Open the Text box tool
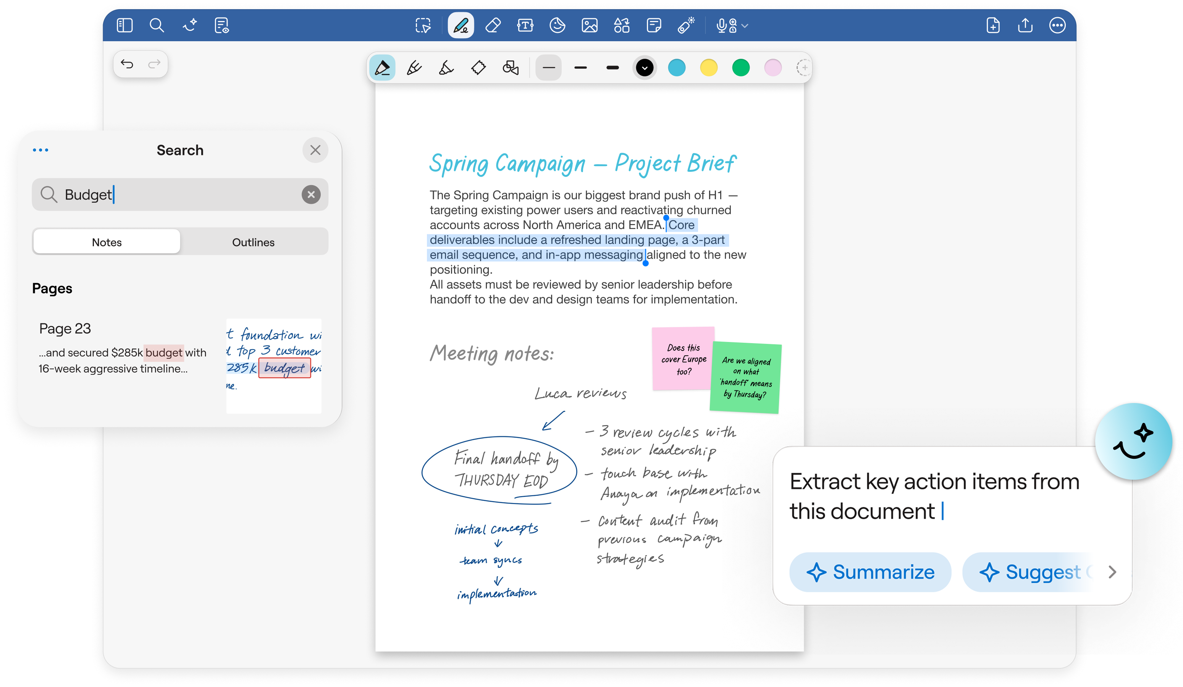This screenshot has width=1183, height=687. click(x=525, y=25)
